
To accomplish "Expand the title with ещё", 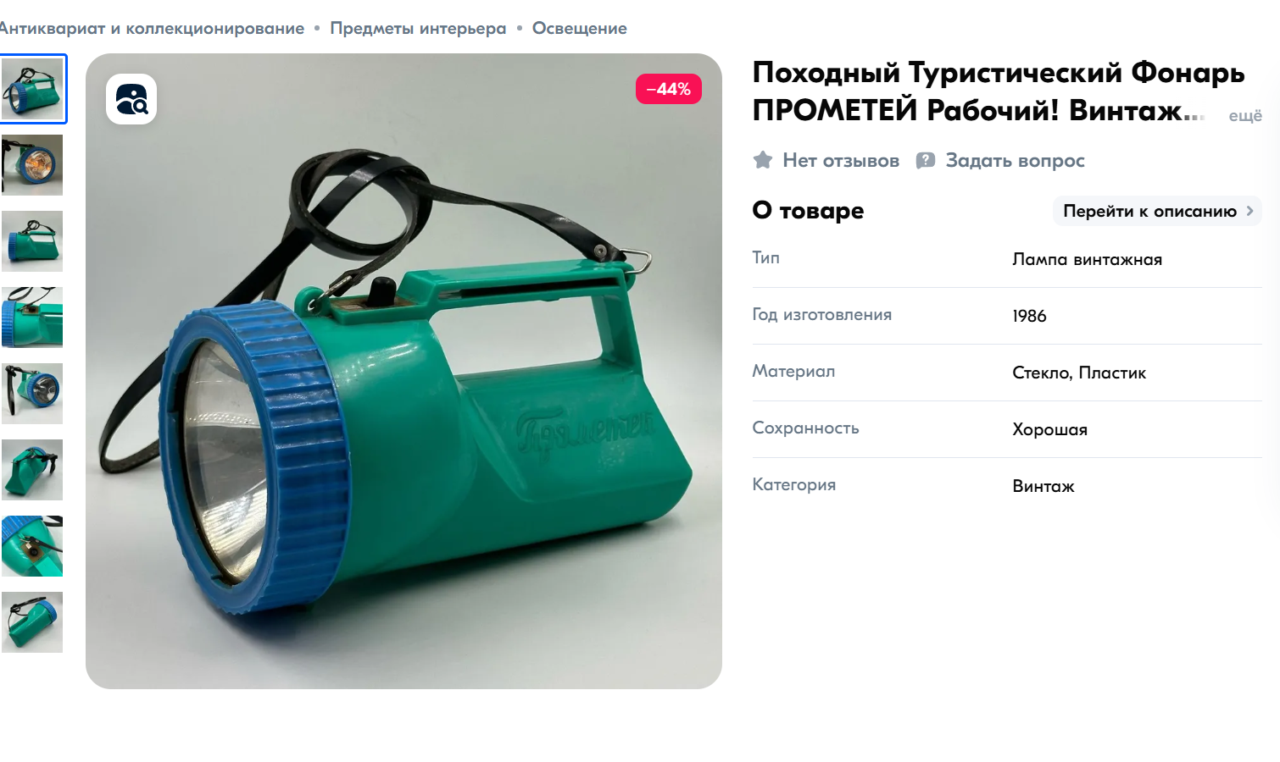I will pos(1245,115).
